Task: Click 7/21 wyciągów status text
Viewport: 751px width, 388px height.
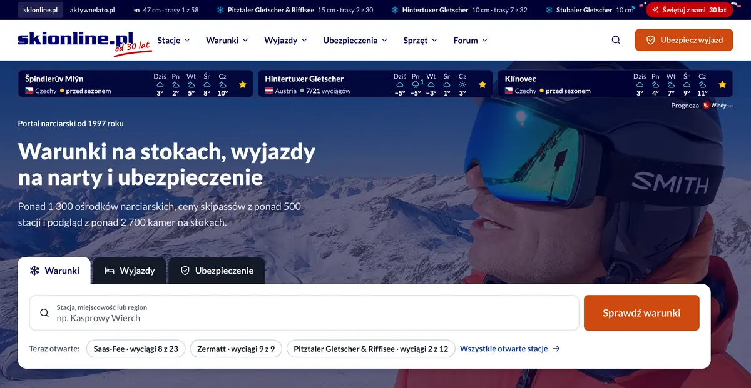Action: pos(328,91)
